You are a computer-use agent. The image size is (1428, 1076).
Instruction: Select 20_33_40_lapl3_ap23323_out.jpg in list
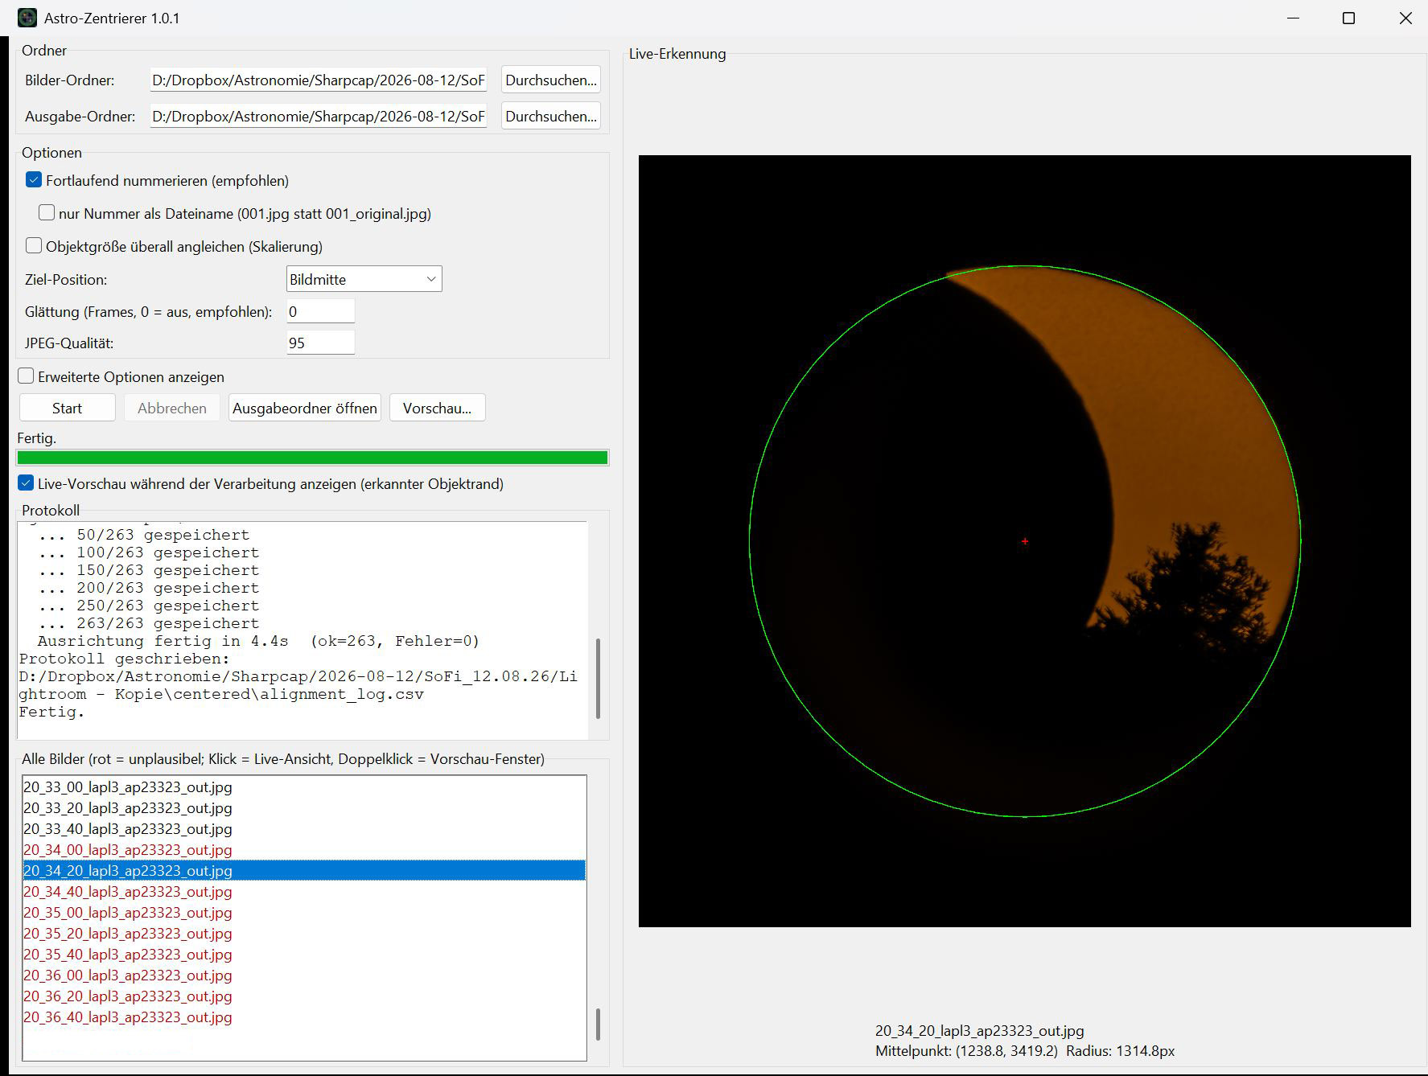304,828
